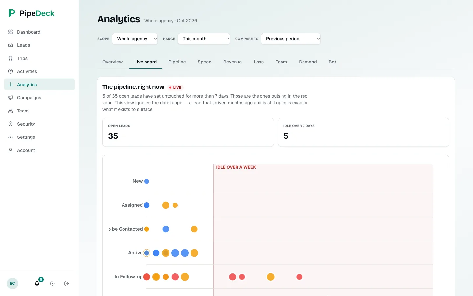This screenshot has height=296, width=473.
Task: Open the Compare To dropdown showing Previous period
Action: 291,39
